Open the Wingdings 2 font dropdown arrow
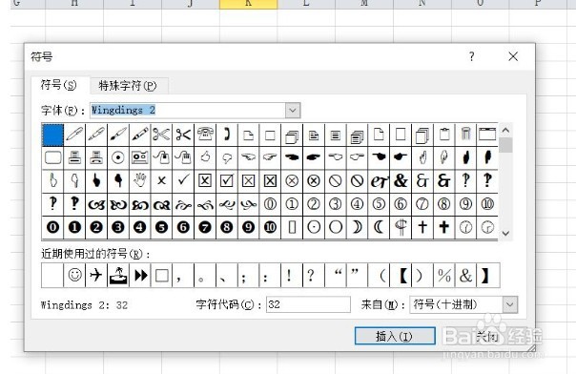576x374 pixels. 293,111
